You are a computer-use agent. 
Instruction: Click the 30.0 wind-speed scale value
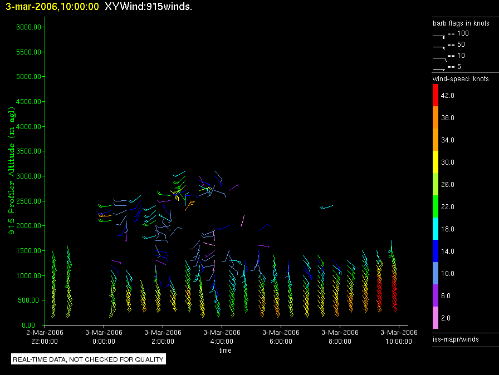click(x=447, y=162)
